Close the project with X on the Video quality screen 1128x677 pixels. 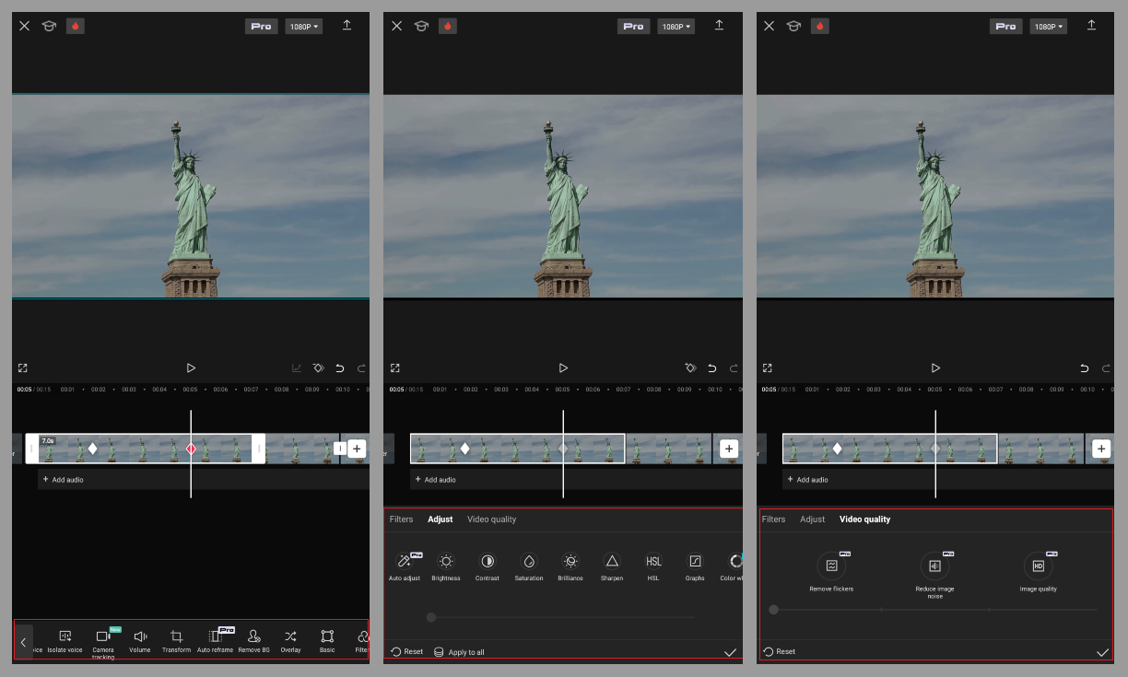[770, 26]
